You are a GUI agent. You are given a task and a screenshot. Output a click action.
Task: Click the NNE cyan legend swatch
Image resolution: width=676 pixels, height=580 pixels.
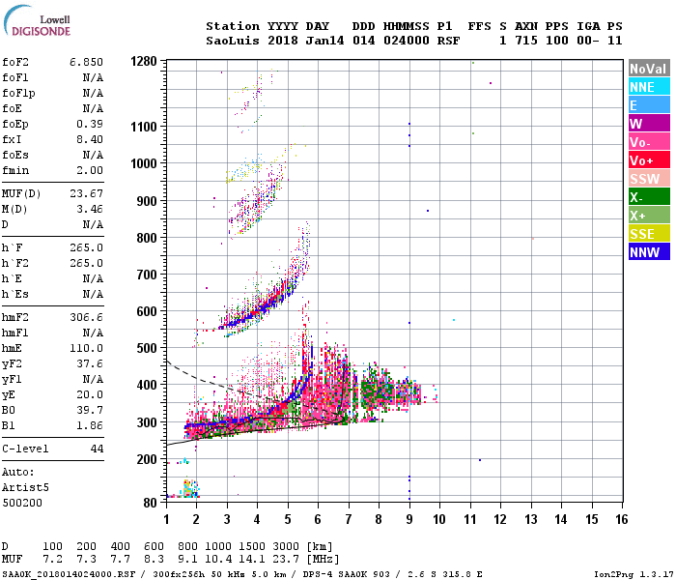[649, 87]
